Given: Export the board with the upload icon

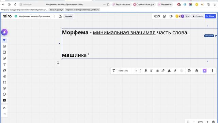Looking at the screenshot, I should (60, 16).
